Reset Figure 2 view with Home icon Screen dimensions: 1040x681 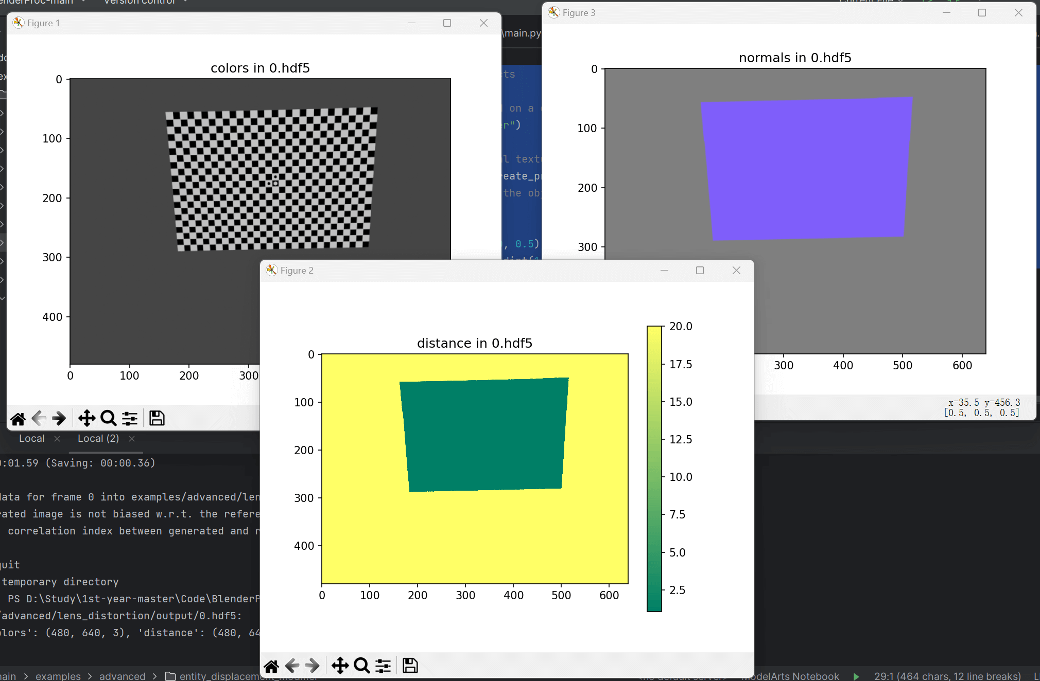tap(271, 666)
